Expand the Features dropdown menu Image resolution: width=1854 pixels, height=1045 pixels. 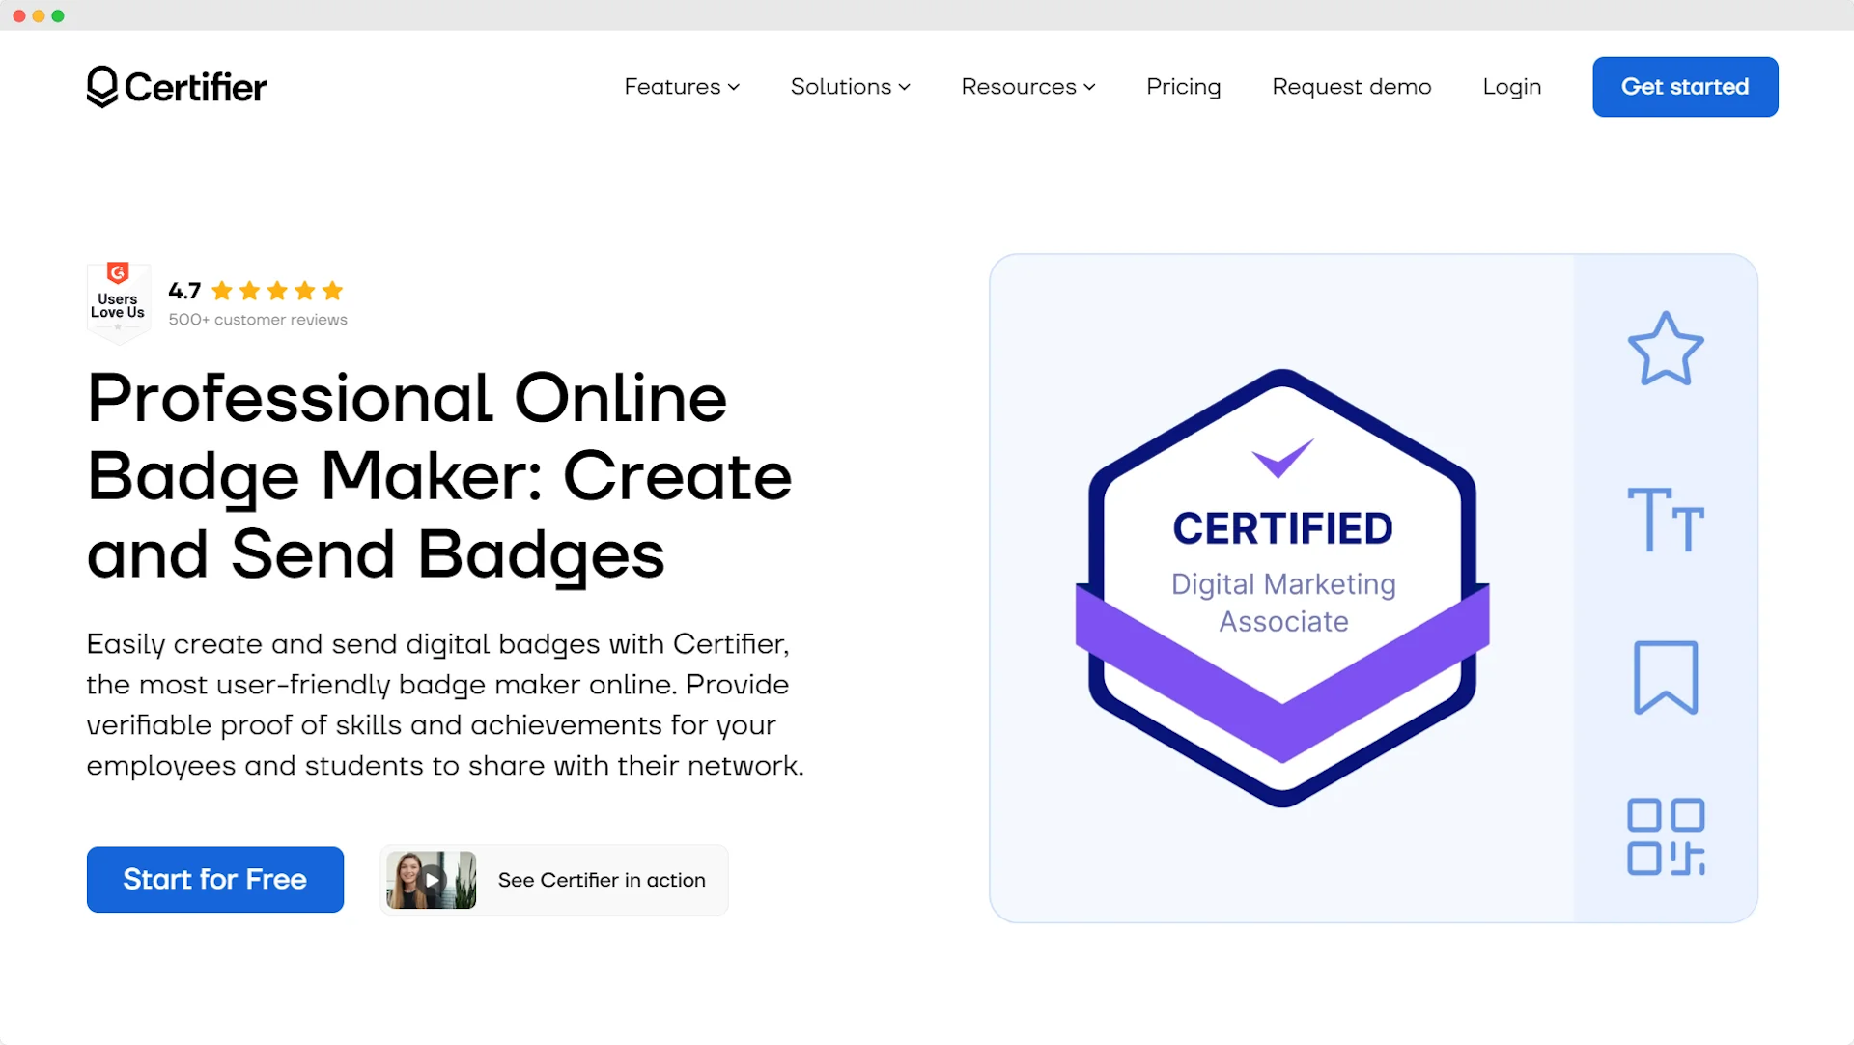(681, 87)
